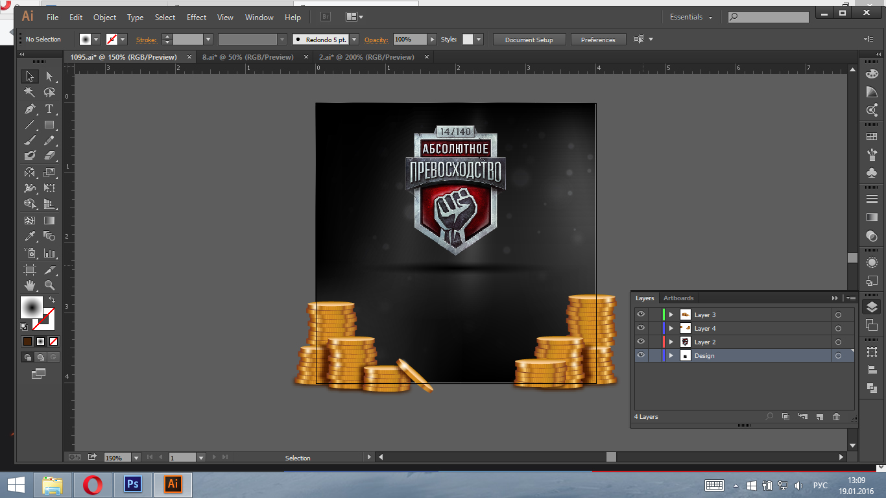Choose the Line Segment tool
Viewport: 886px width, 498px height.
[30, 125]
